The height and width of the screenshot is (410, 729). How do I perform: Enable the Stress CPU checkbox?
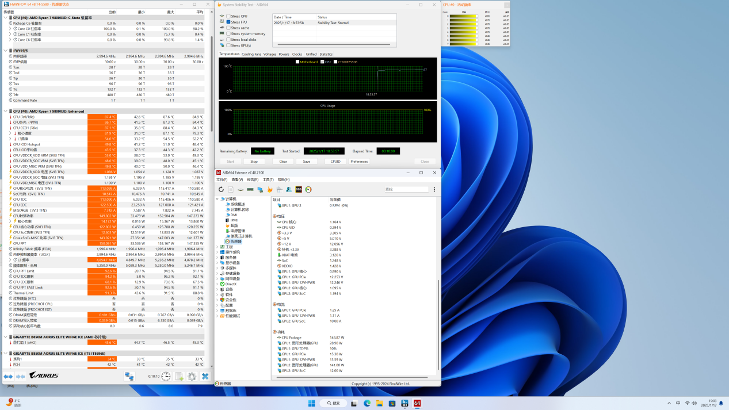(228, 16)
